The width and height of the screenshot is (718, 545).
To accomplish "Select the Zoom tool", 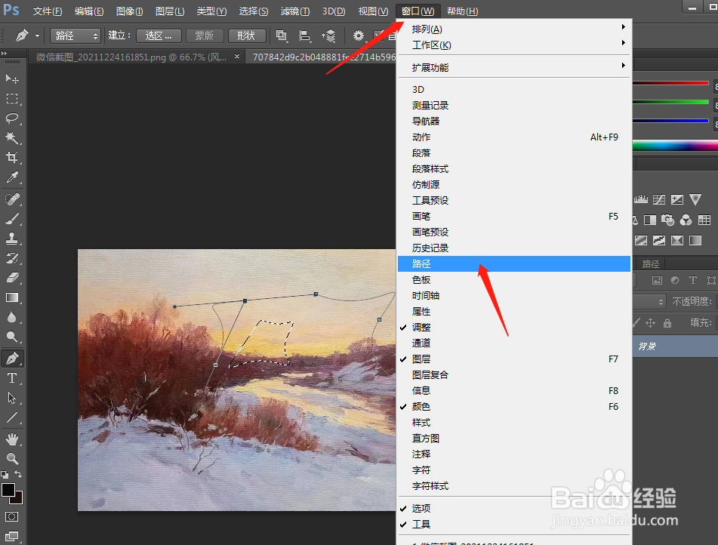I will 12,458.
